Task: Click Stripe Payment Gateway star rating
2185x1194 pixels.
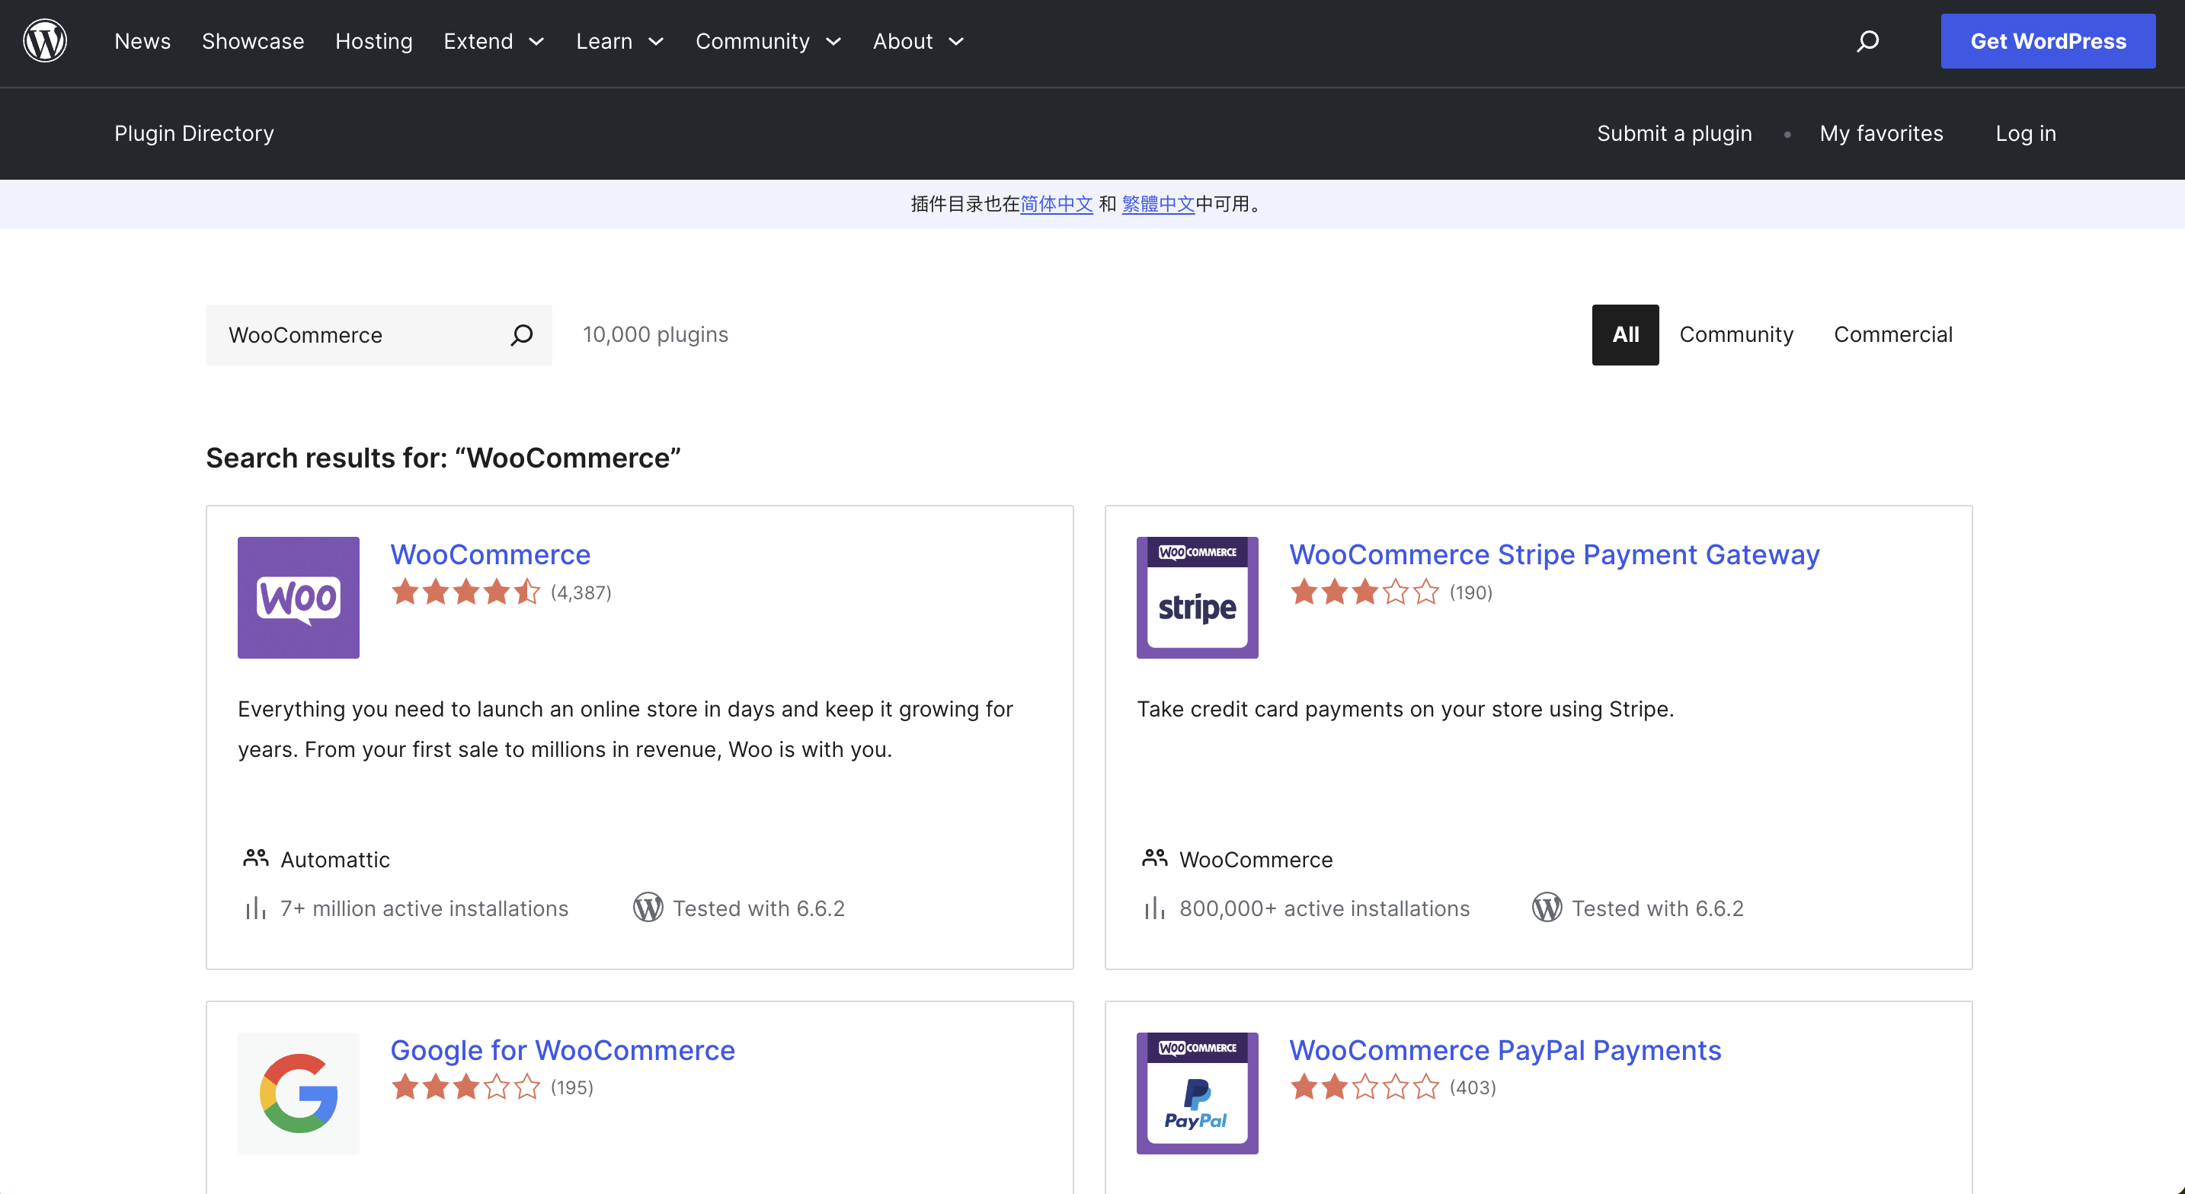Action: [1364, 592]
